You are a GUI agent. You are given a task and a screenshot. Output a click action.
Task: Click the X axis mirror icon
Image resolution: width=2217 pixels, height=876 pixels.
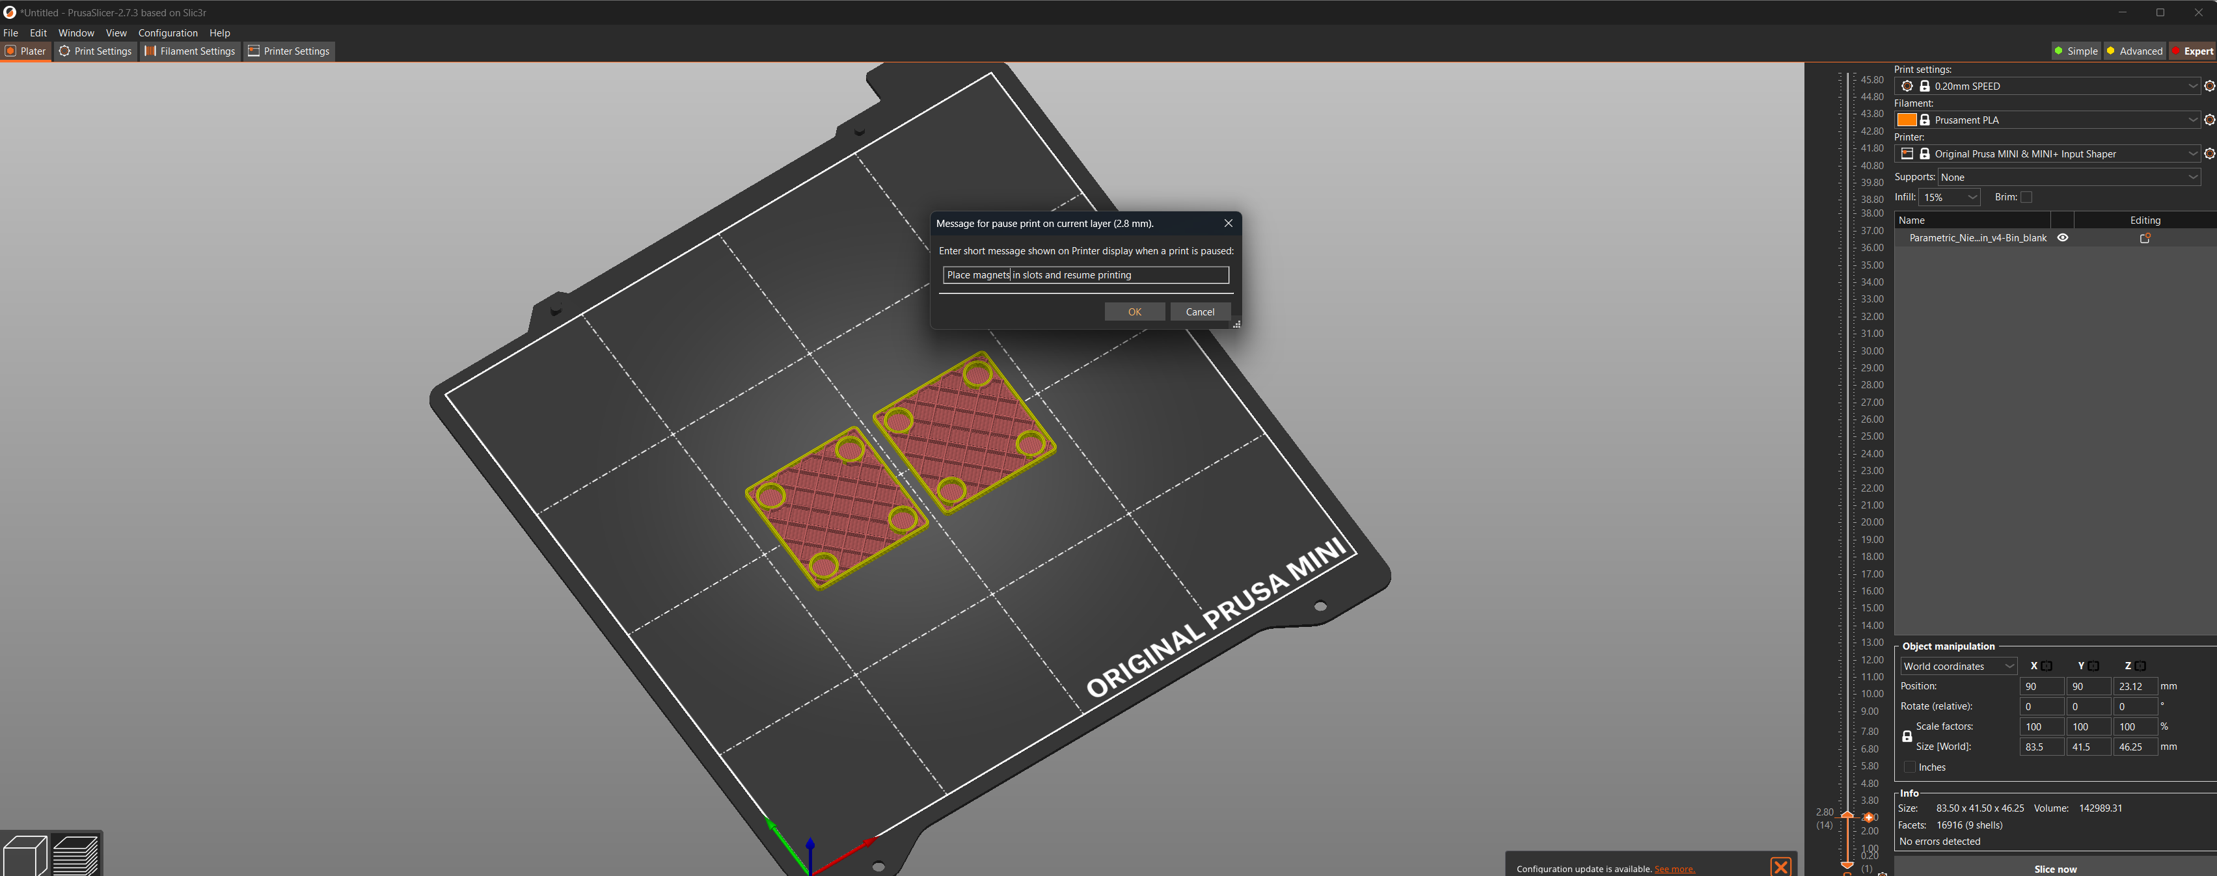pyautogui.click(x=2047, y=666)
